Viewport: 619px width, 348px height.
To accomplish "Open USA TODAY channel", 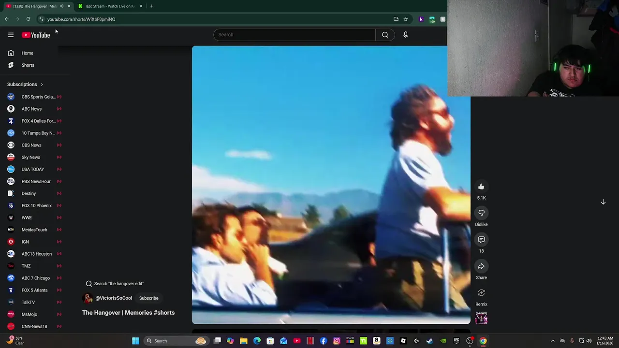I will tap(34, 169).
